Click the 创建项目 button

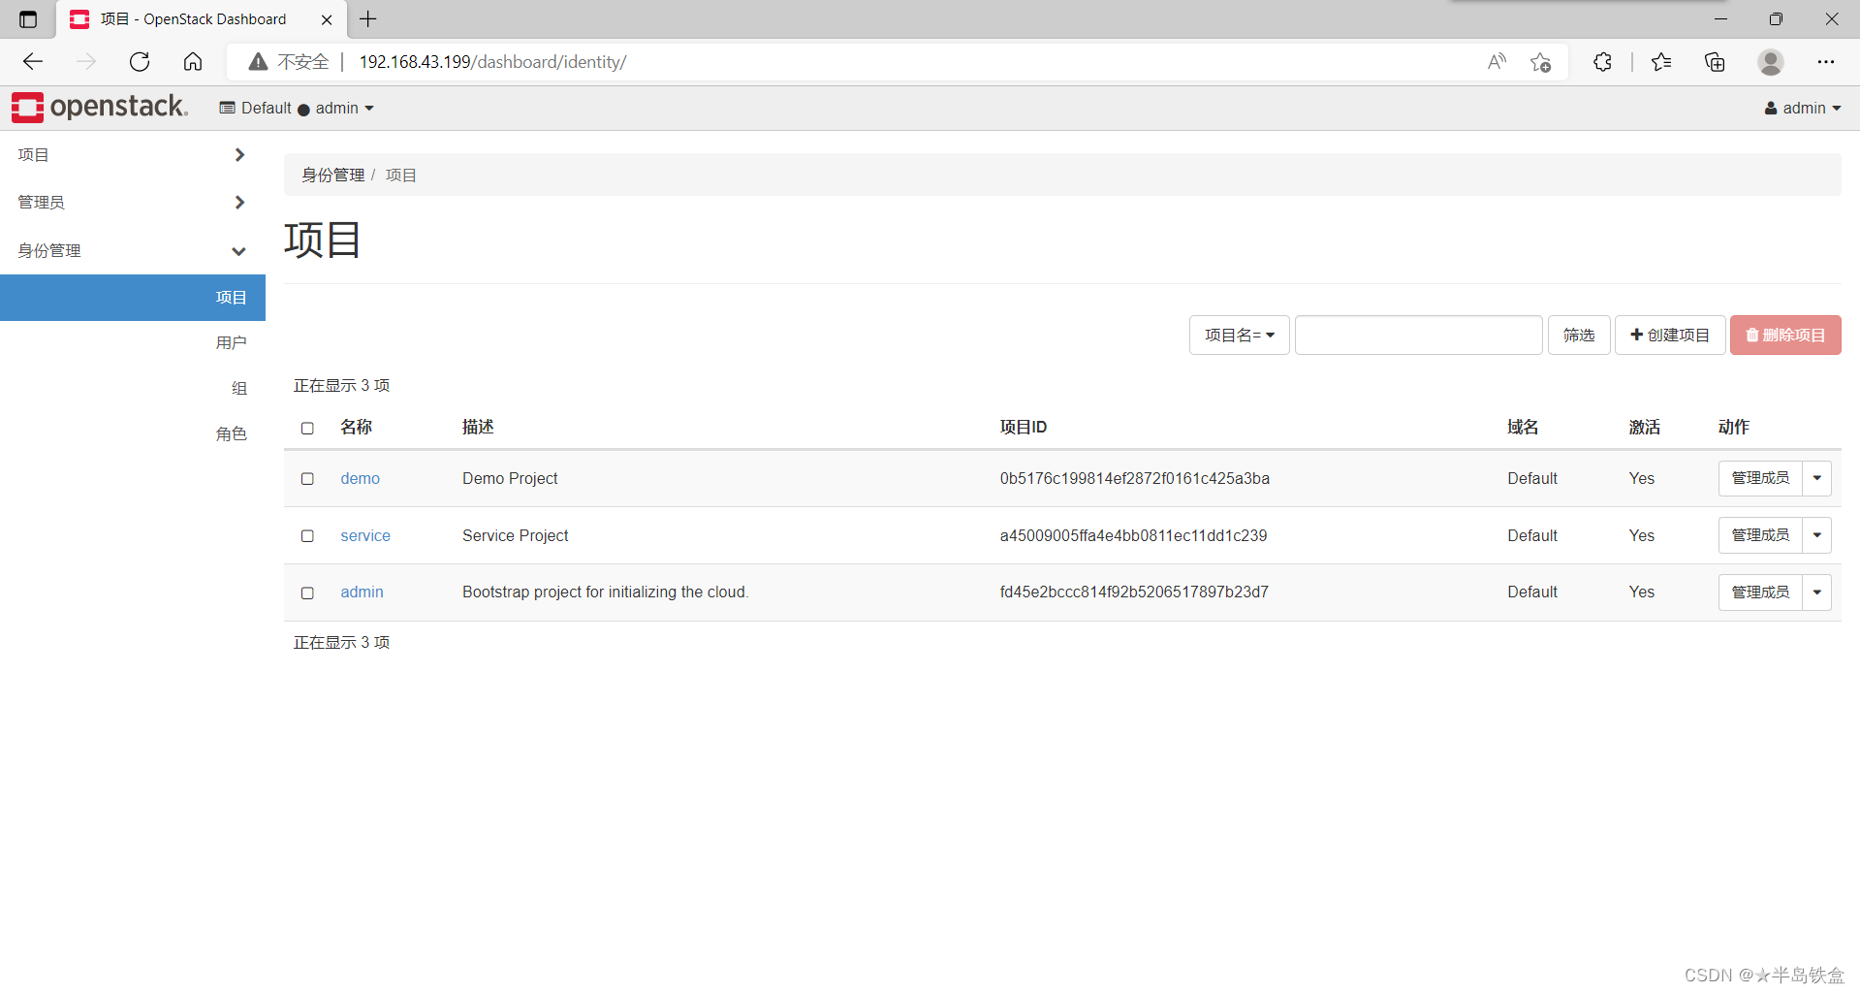(x=1670, y=336)
